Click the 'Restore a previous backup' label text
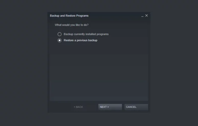The width and height of the screenshot is (198, 126). (80, 40)
